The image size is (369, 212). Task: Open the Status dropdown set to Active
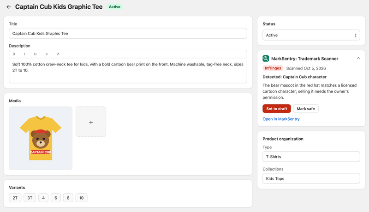coord(311,35)
